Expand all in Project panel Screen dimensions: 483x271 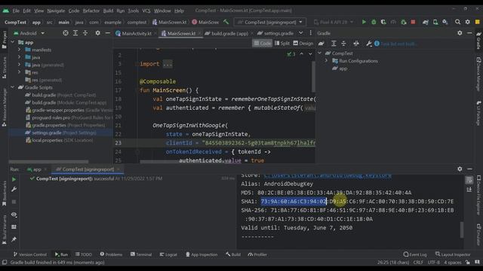75,33
